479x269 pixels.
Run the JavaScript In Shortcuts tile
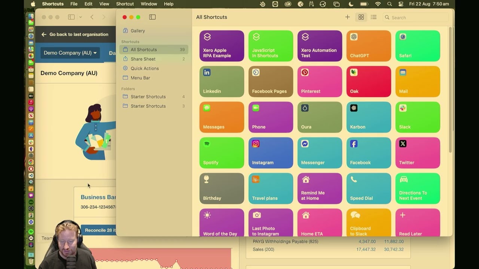coord(271,46)
